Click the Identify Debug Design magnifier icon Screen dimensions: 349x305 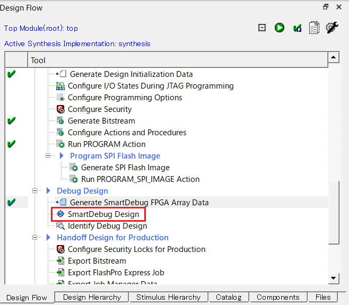pos(60,226)
